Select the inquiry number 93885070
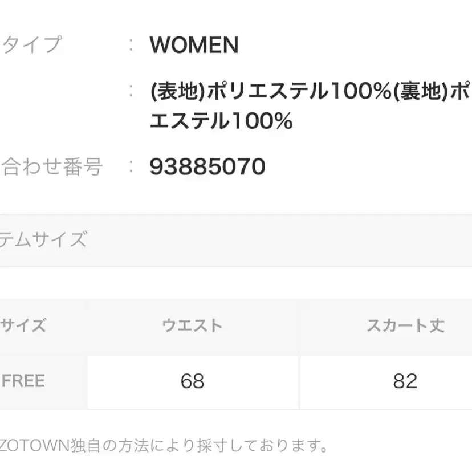The width and height of the screenshot is (472, 472). click(x=207, y=167)
